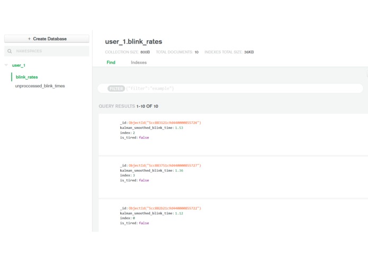Image resolution: width=368 pixels, height=262 pixels.
Task: Click the indexes total size 36KB
Action: [249, 52]
